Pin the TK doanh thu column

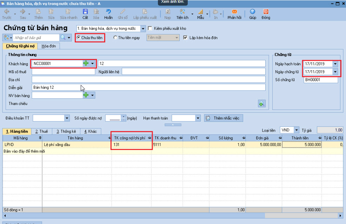coord(181,138)
